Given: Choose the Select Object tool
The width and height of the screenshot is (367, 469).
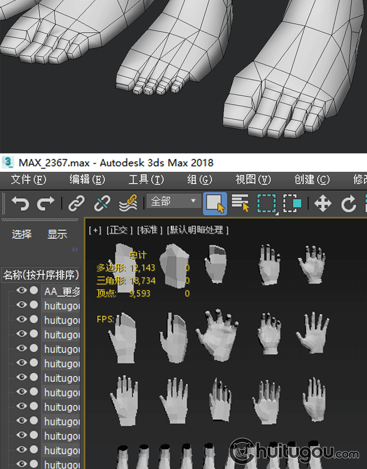Looking at the screenshot, I should pyautogui.click(x=215, y=203).
